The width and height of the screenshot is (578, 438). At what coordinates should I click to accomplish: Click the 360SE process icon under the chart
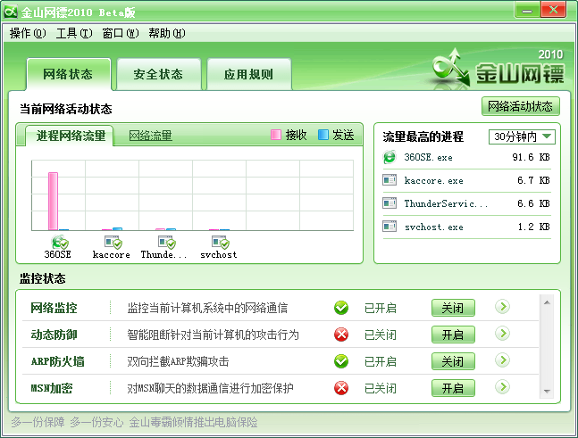pos(60,242)
